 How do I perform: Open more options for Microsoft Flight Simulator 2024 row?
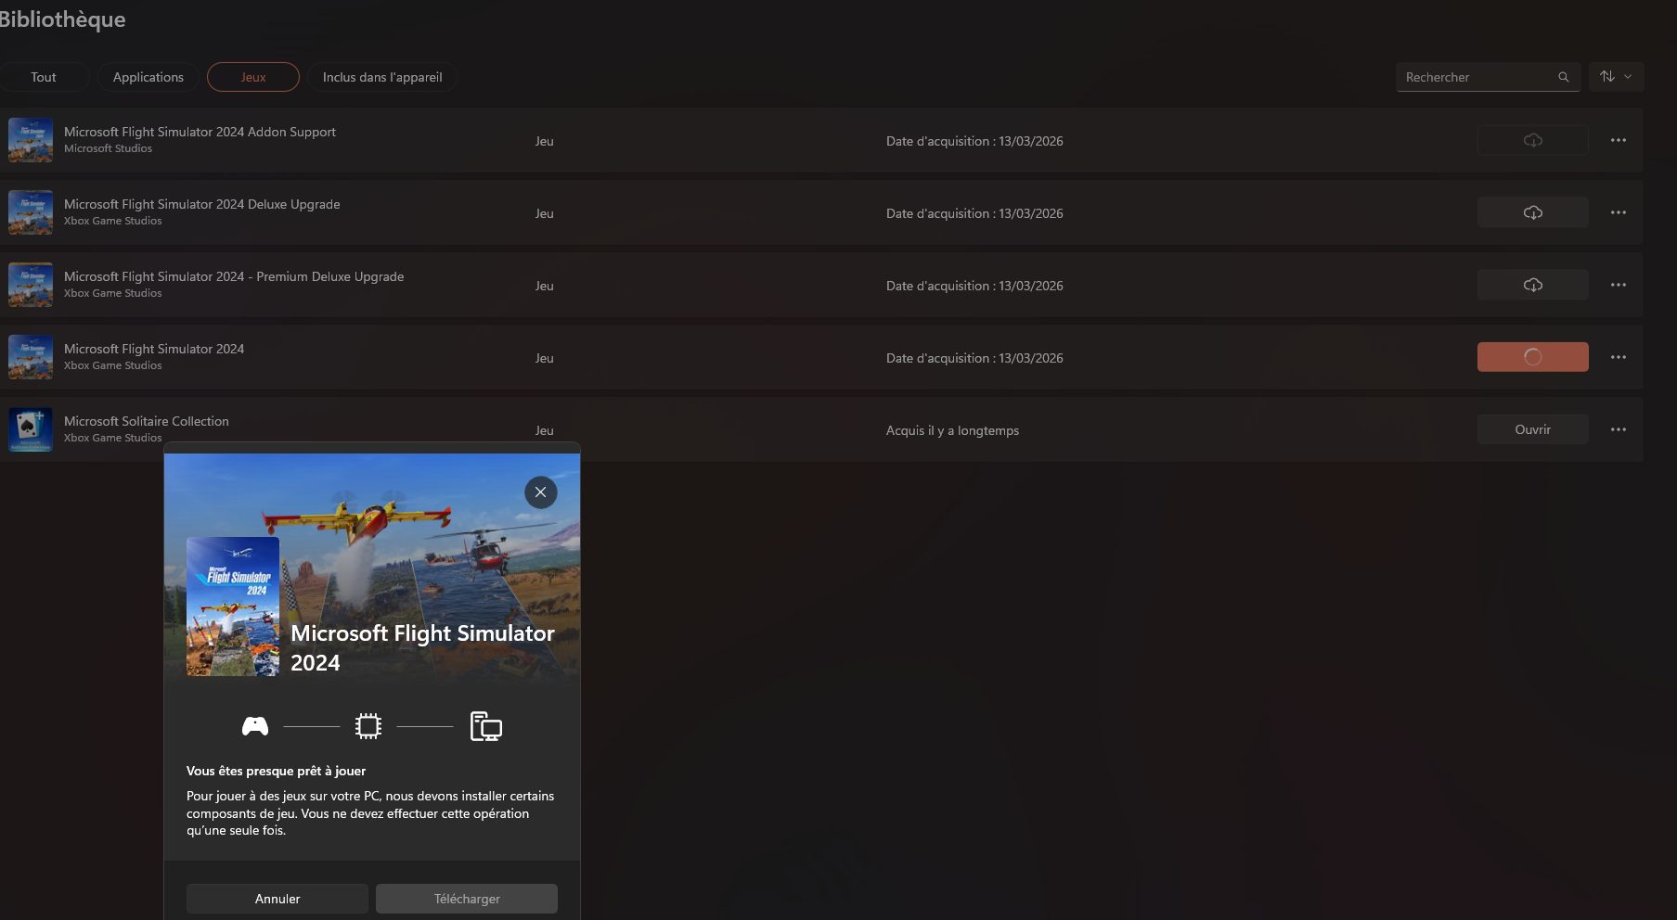1619,357
